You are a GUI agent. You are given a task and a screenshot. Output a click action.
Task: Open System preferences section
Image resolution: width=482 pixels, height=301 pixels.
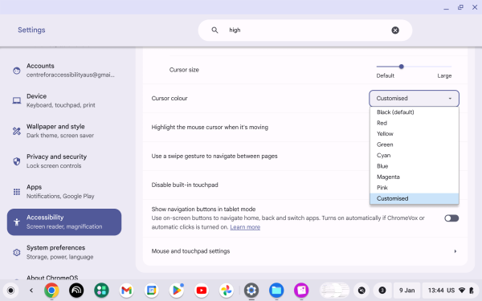tap(64, 252)
